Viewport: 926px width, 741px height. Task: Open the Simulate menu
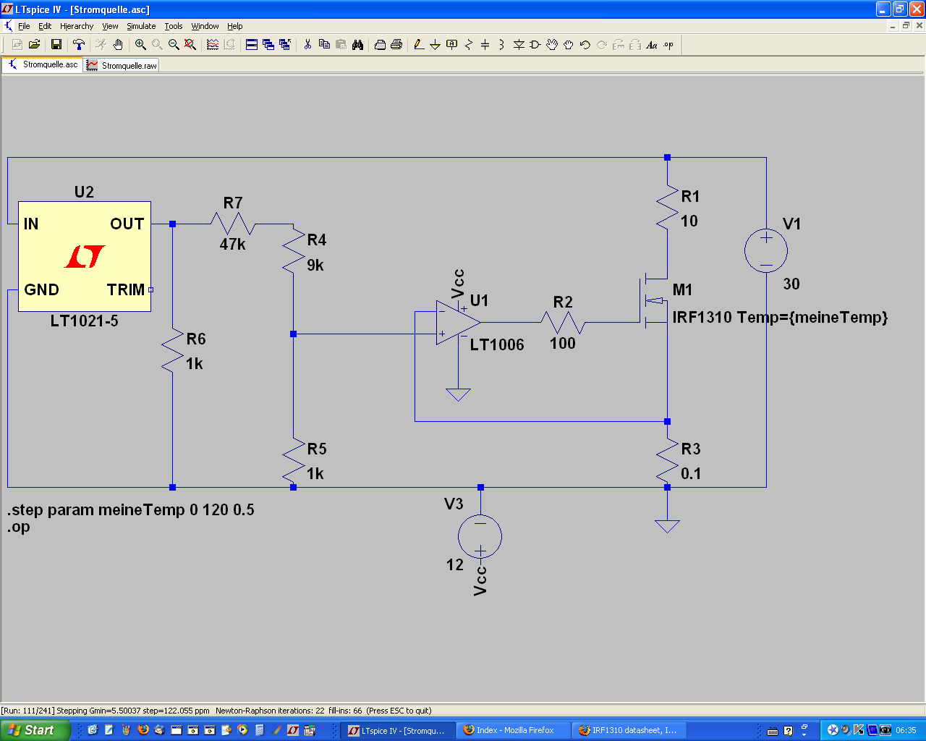point(141,26)
